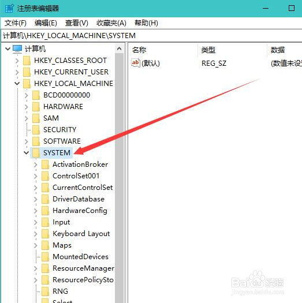Select the RNG key label
This screenshot has width=302, height=303.
[x=60, y=291]
